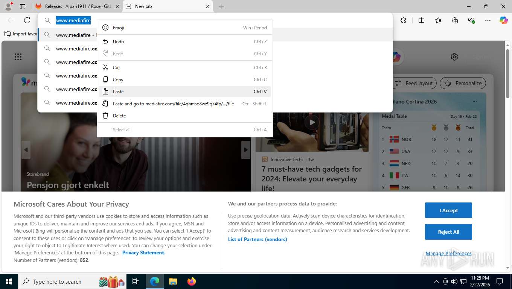The width and height of the screenshot is (512, 289).
Task: Select Undo in the context menu
Action: (184, 42)
